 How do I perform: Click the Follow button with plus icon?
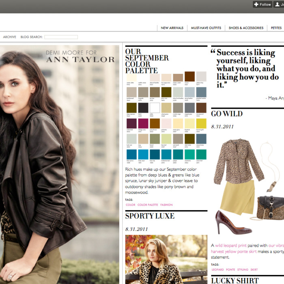pos(262,4)
